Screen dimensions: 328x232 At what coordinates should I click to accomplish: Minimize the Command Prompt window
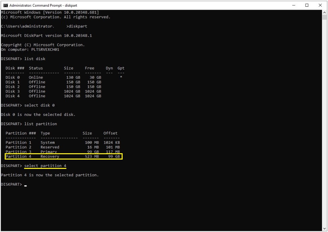coord(293,5)
